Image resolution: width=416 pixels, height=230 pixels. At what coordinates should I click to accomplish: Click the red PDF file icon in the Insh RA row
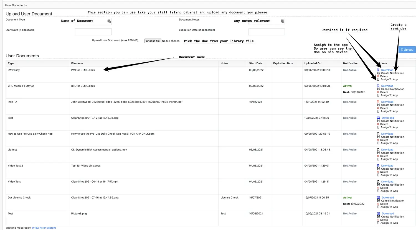[378, 102]
